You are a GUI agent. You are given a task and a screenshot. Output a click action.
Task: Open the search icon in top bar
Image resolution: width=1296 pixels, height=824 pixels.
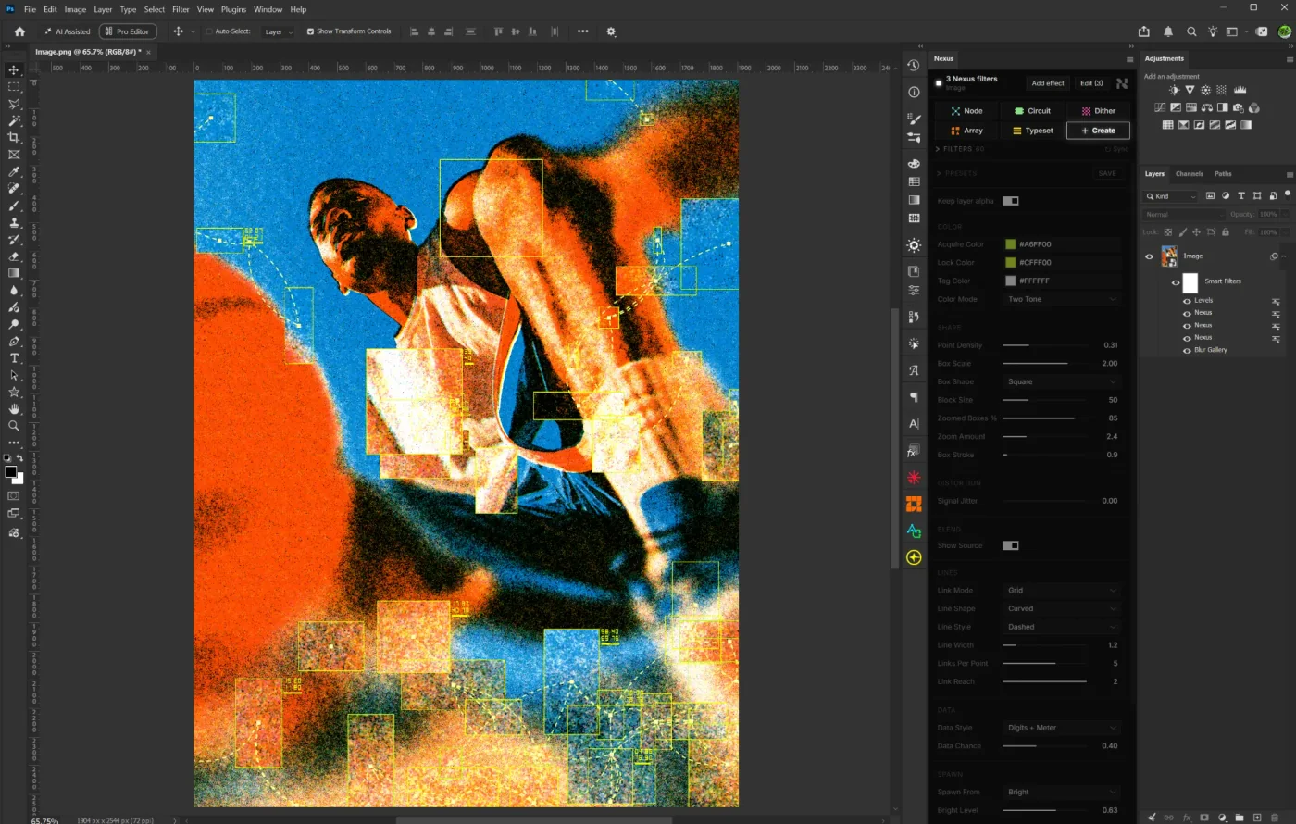click(x=1191, y=31)
